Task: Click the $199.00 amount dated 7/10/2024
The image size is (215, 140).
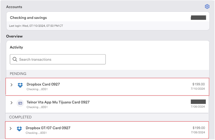Action: [x=198, y=84]
